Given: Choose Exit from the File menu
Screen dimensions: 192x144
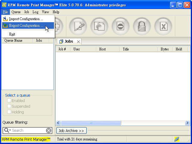Looking at the screenshot, I should click(x=28, y=34).
